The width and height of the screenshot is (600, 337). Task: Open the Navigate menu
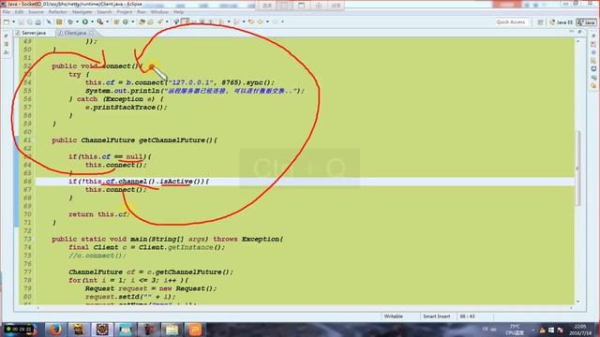pos(82,12)
